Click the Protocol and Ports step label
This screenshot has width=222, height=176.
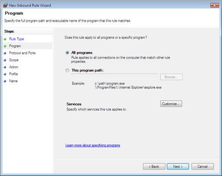click(x=22, y=53)
